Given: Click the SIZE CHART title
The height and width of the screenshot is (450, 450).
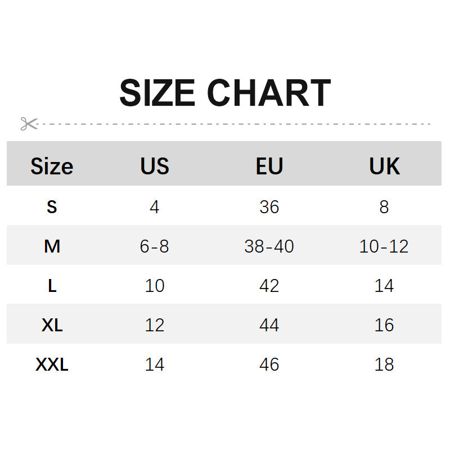Looking at the screenshot, I should [225, 93].
